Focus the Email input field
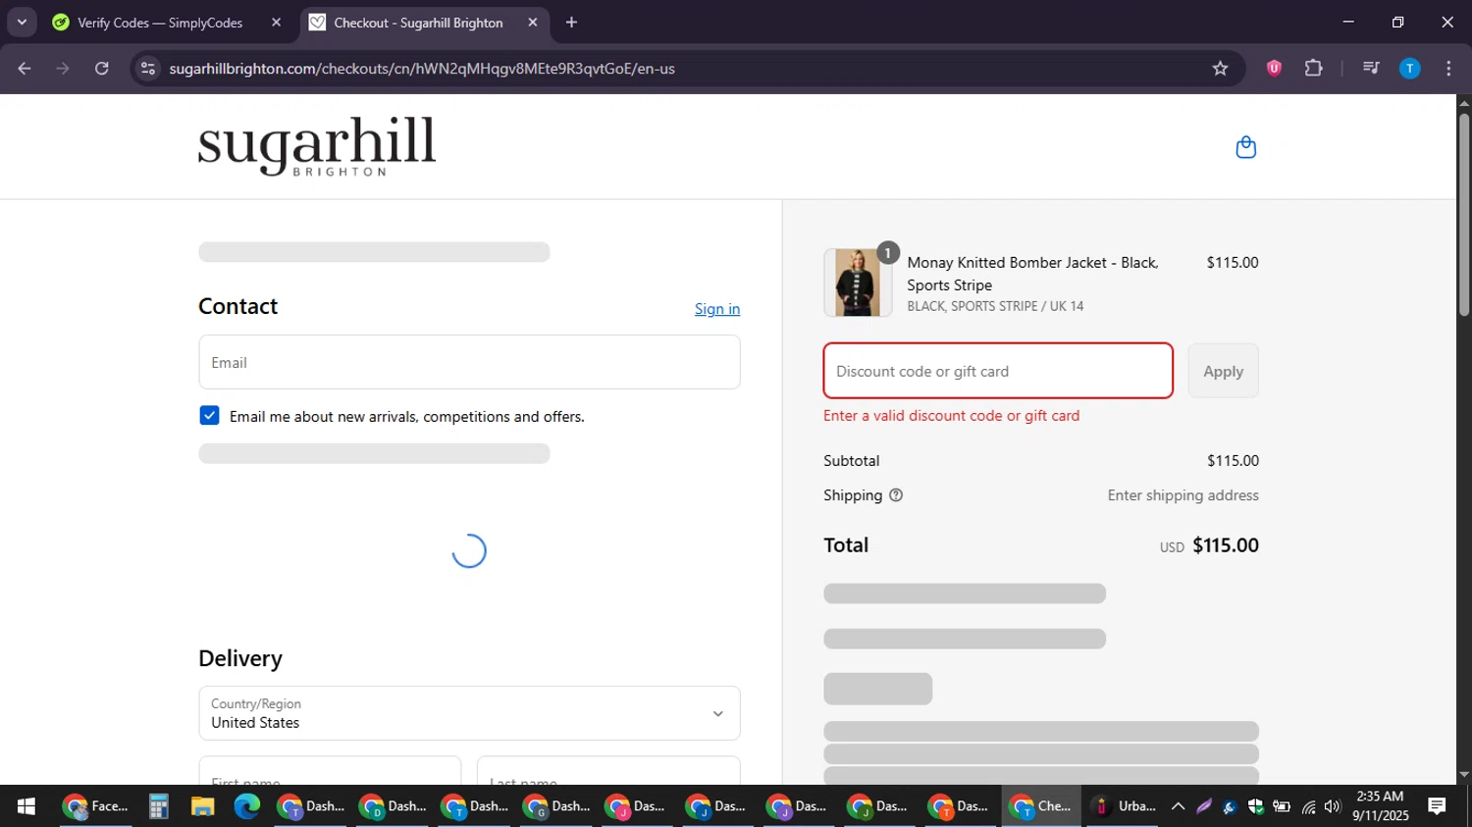The width and height of the screenshot is (1472, 827). coord(469,362)
